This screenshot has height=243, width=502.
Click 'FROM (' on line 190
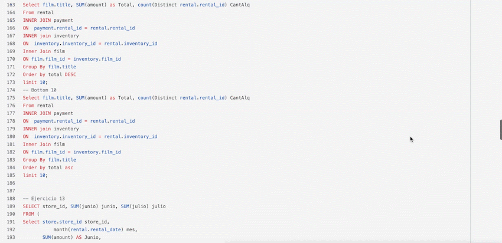tap(31, 214)
